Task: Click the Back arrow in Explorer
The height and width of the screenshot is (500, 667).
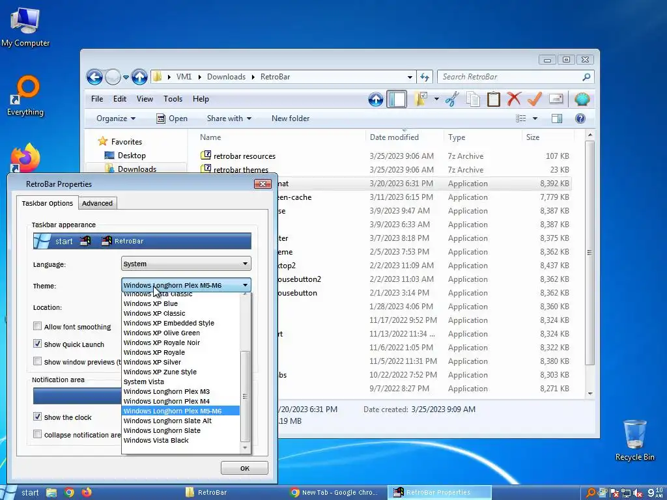Action: point(94,77)
